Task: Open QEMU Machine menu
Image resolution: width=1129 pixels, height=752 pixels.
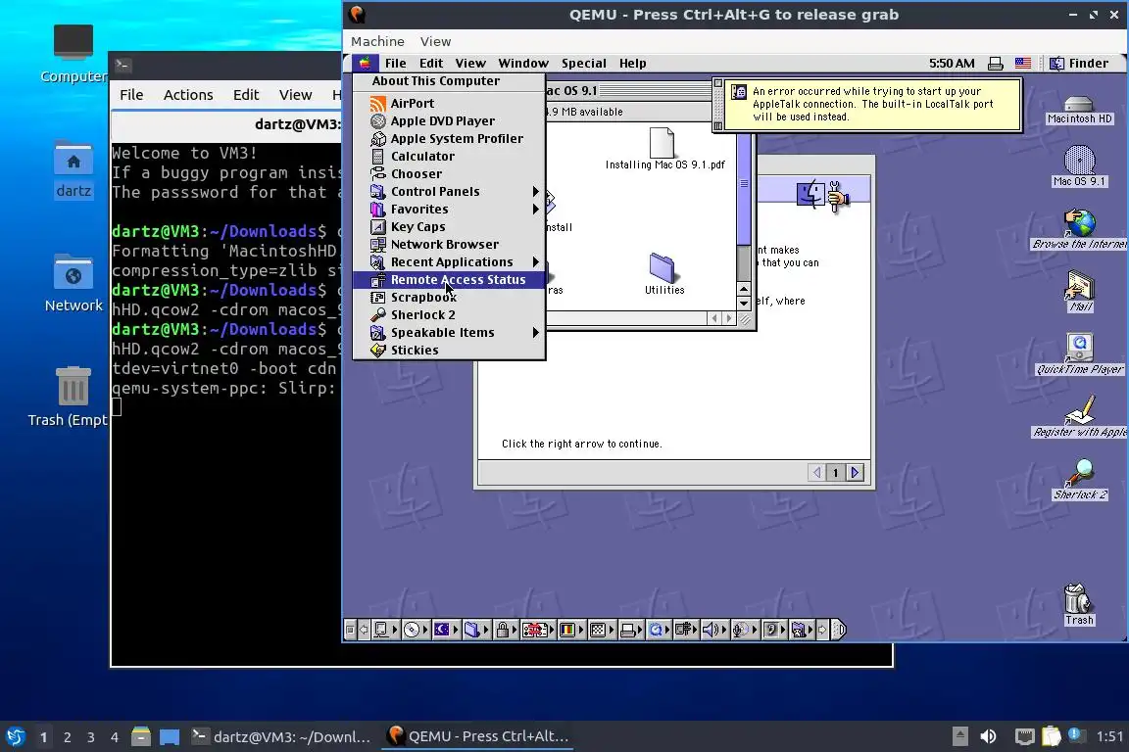Action: 377,42
